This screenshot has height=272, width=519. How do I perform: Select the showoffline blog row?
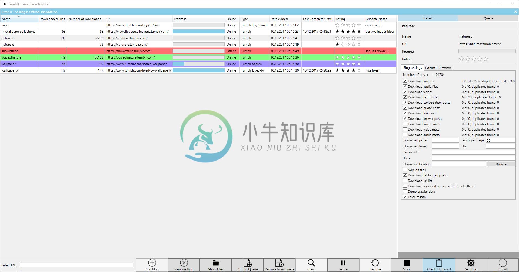tap(198, 51)
